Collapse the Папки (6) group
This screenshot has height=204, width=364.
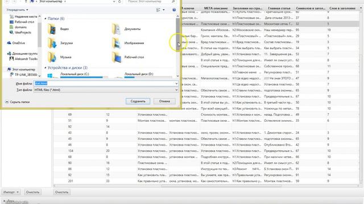(x=45, y=19)
